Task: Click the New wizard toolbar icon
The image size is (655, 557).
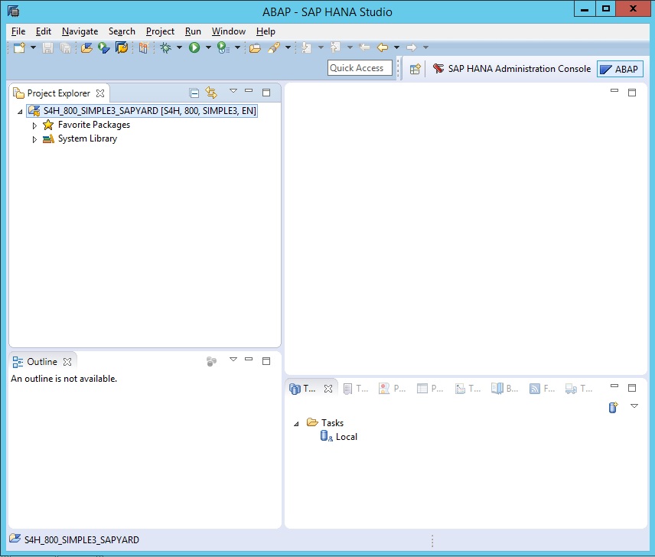Action: (19, 47)
